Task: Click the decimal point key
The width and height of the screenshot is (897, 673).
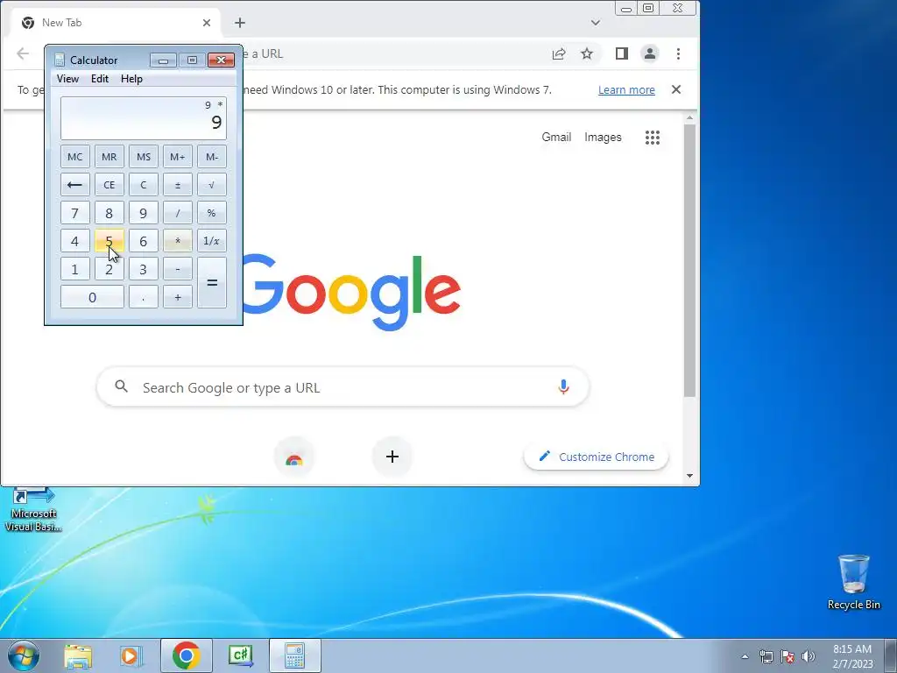Action: tap(144, 297)
